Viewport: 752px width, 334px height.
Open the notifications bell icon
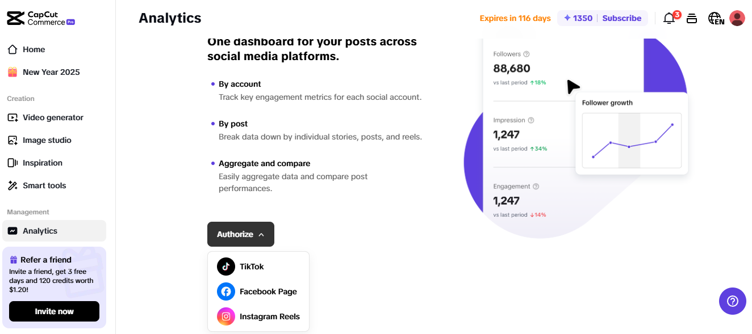[x=669, y=18]
